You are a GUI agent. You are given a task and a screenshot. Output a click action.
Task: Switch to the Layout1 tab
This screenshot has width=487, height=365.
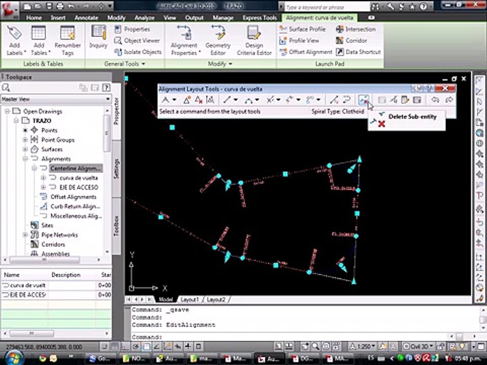[x=189, y=300]
